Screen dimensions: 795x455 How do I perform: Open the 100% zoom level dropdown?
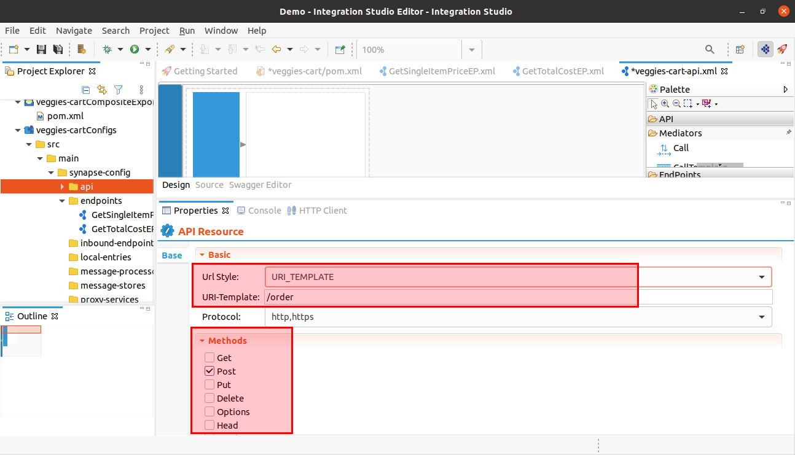472,50
